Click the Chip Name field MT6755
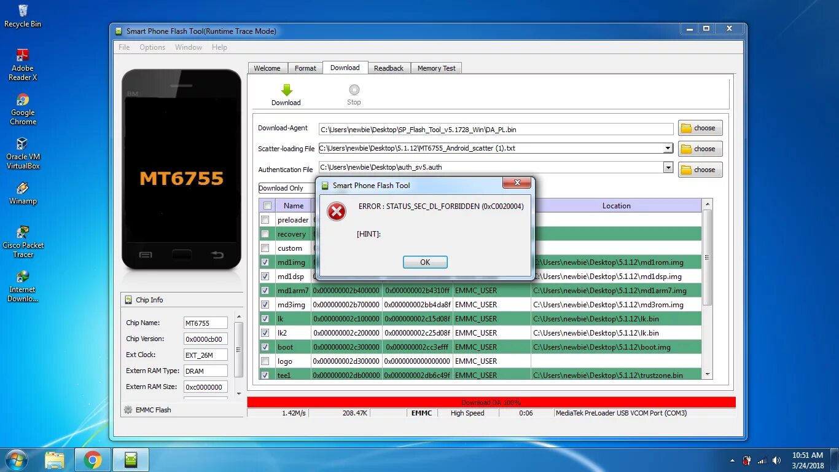 click(206, 323)
